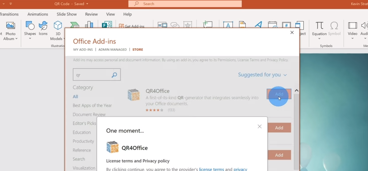The image size is (368, 171).
Task: Select the Visualization category
Action: [x=84, y=168]
